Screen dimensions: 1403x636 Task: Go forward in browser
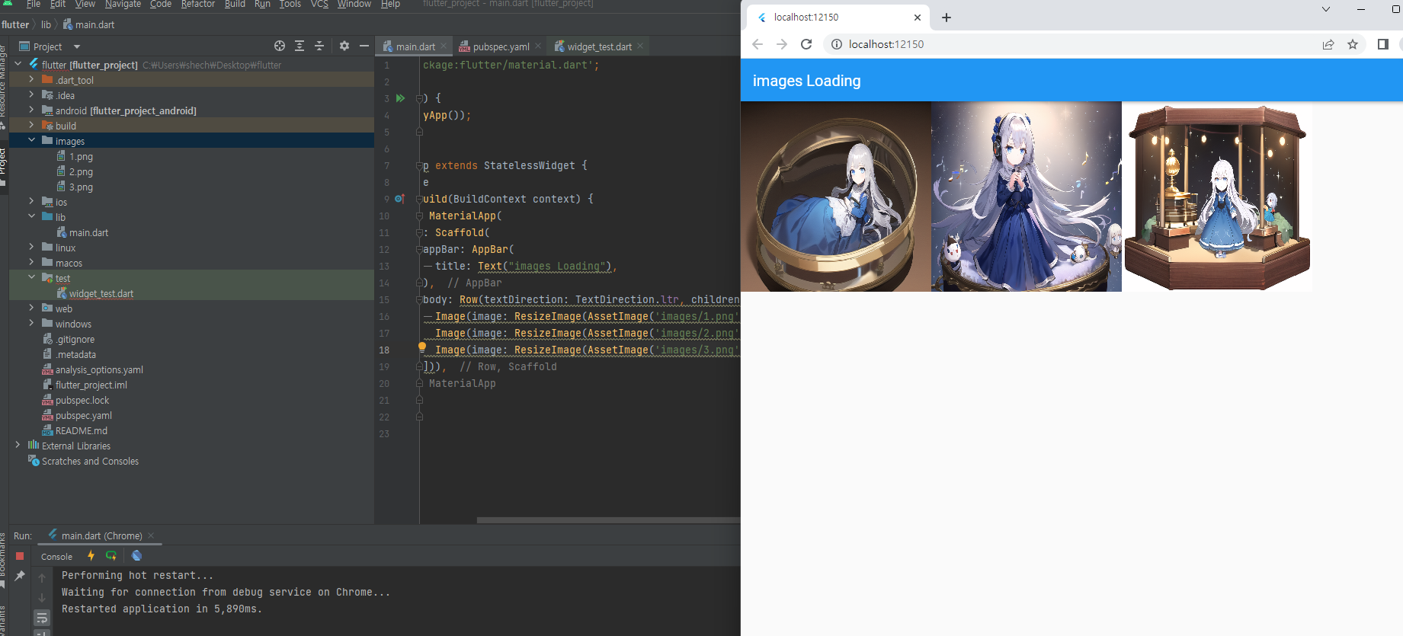point(782,44)
